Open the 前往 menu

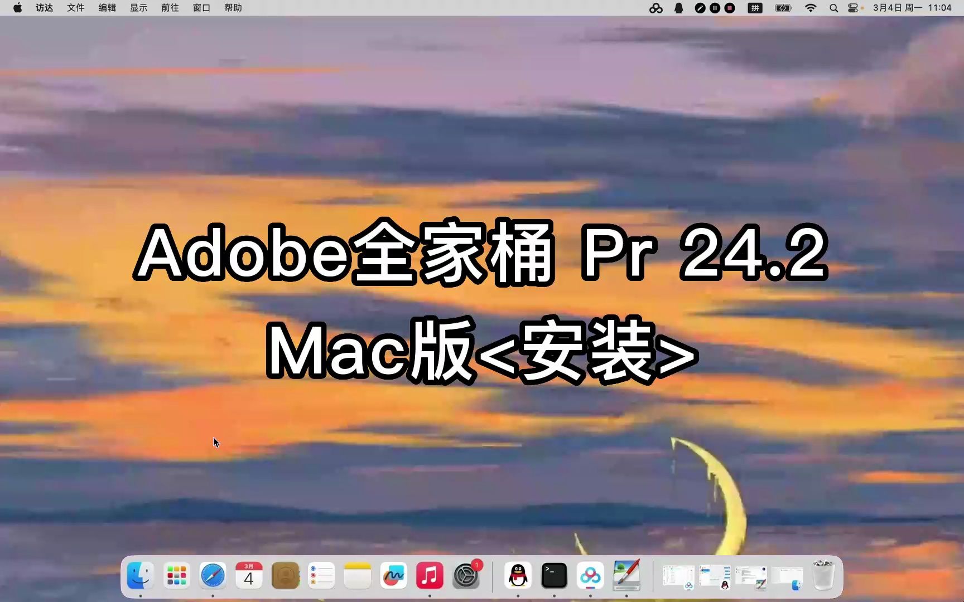pos(170,8)
